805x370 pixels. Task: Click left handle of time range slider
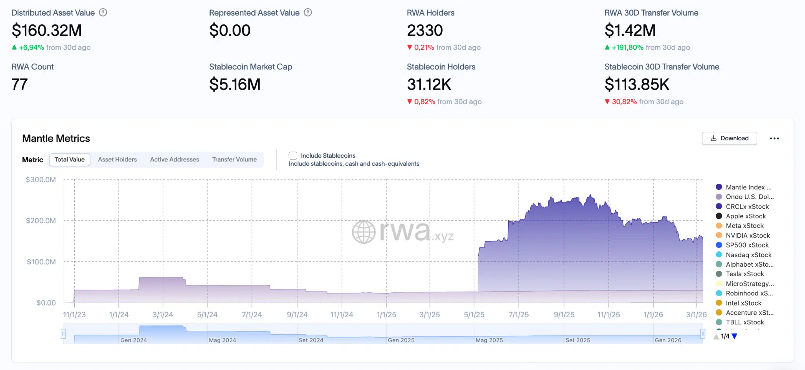pos(63,334)
